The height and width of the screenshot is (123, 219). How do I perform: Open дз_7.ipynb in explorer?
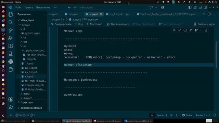coord(31,68)
